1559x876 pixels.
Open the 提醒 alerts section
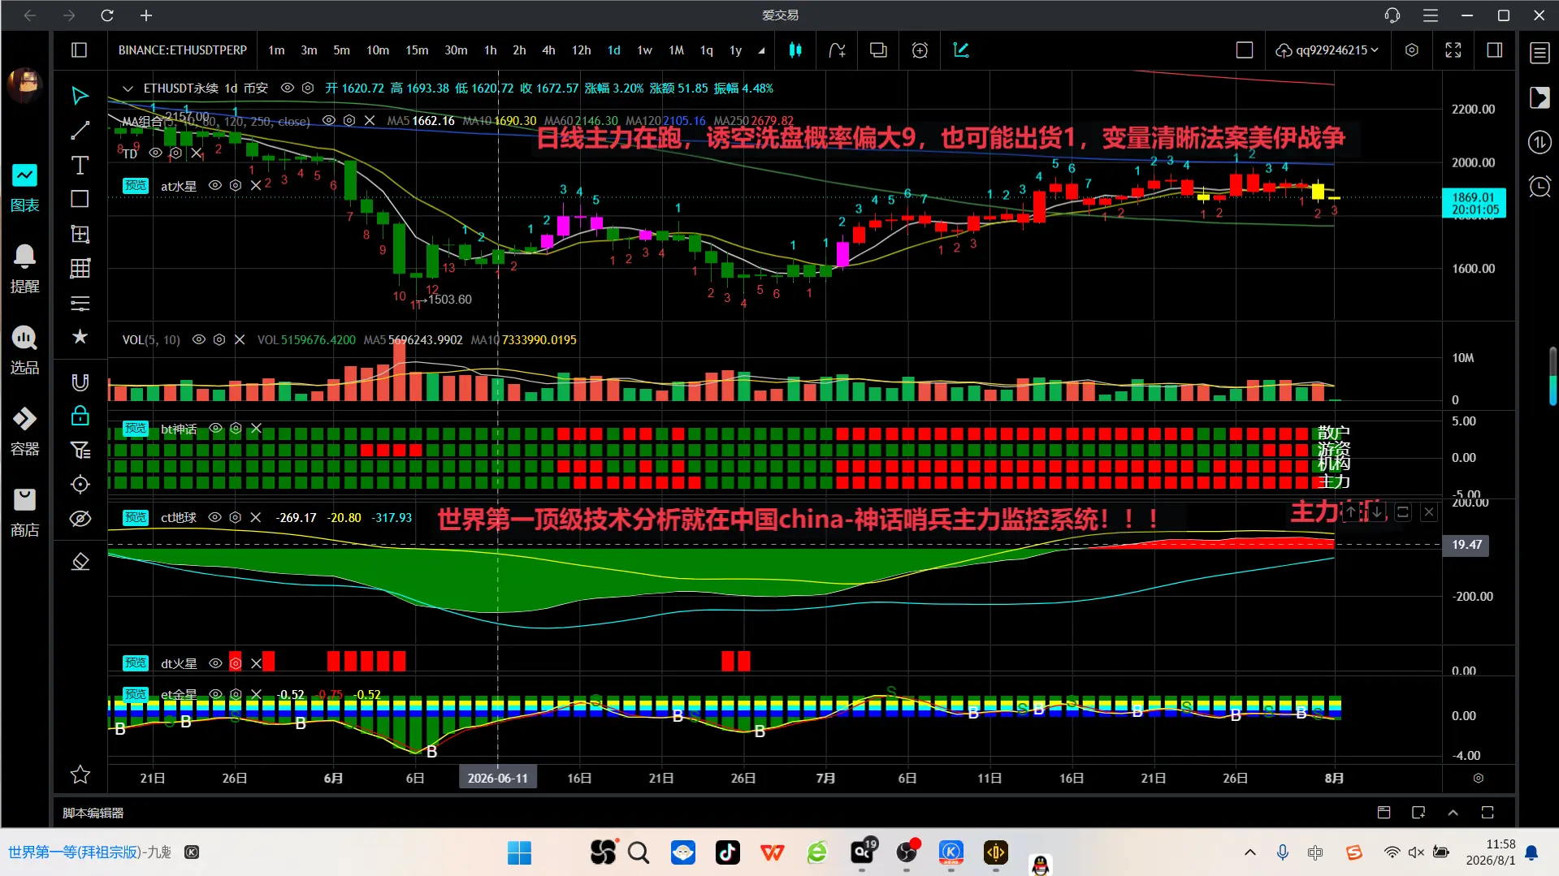click(x=24, y=269)
